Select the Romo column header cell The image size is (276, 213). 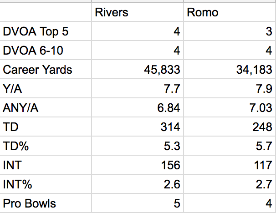click(230, 12)
